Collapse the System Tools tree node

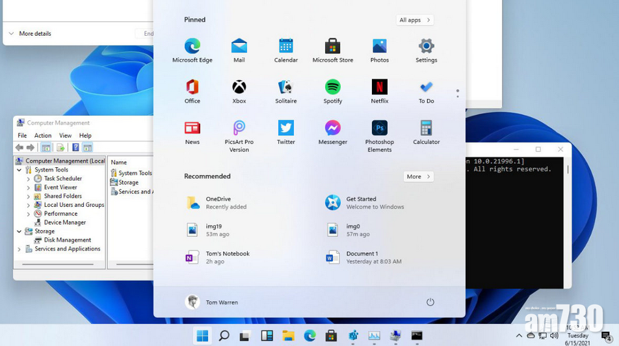pyautogui.click(x=19, y=170)
